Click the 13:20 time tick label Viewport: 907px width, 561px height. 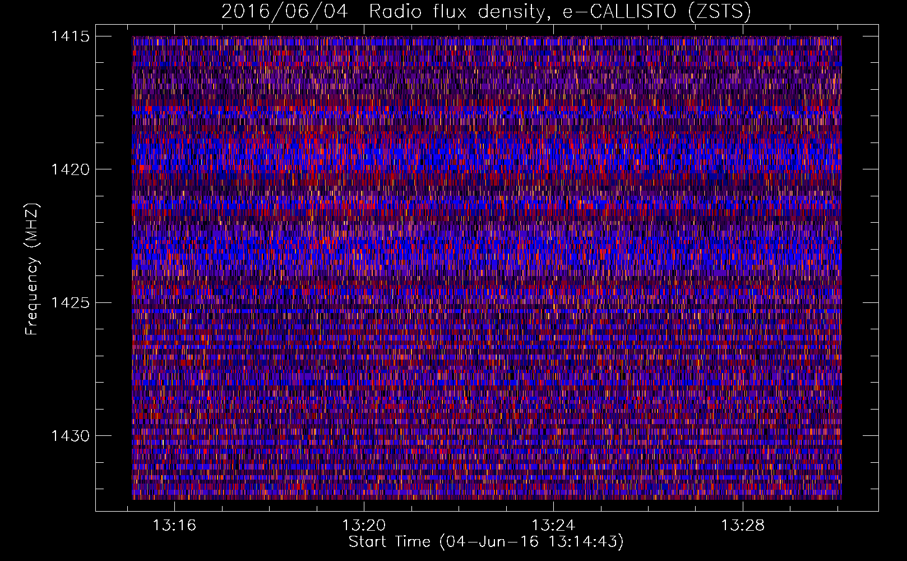(x=364, y=526)
